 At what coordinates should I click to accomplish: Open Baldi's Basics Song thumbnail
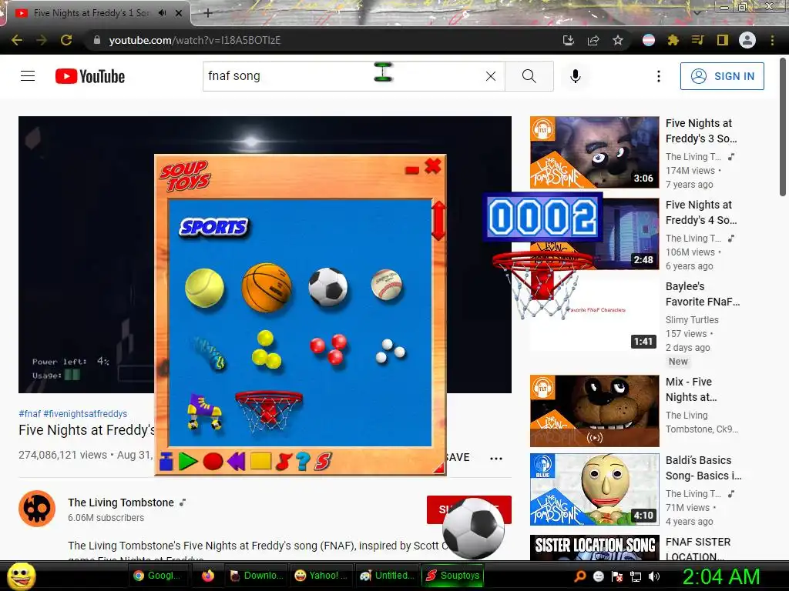click(594, 489)
